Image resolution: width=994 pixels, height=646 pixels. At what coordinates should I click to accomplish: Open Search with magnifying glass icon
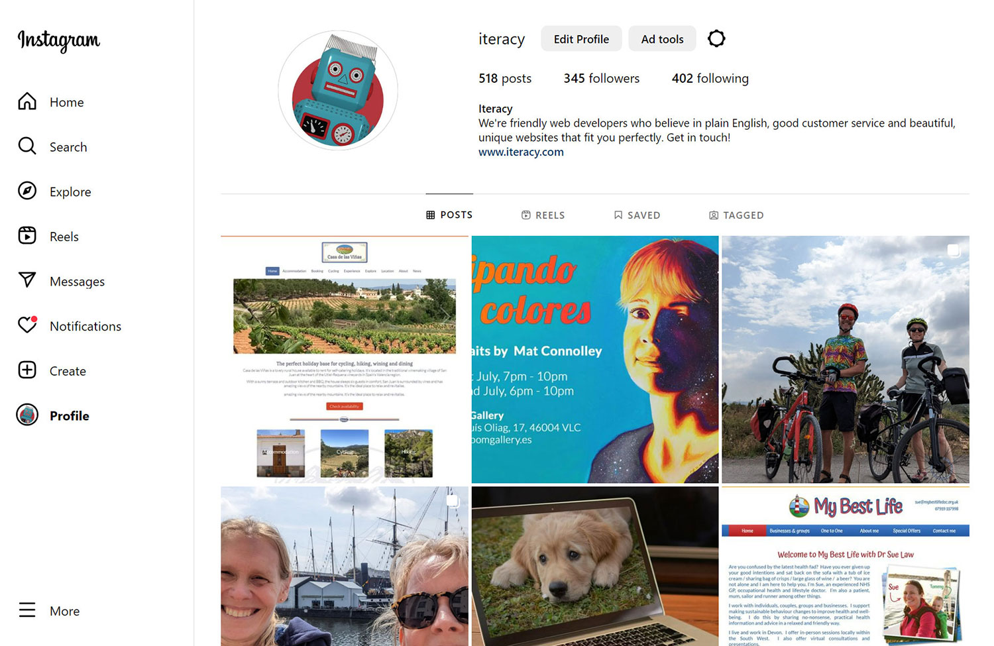coord(27,146)
